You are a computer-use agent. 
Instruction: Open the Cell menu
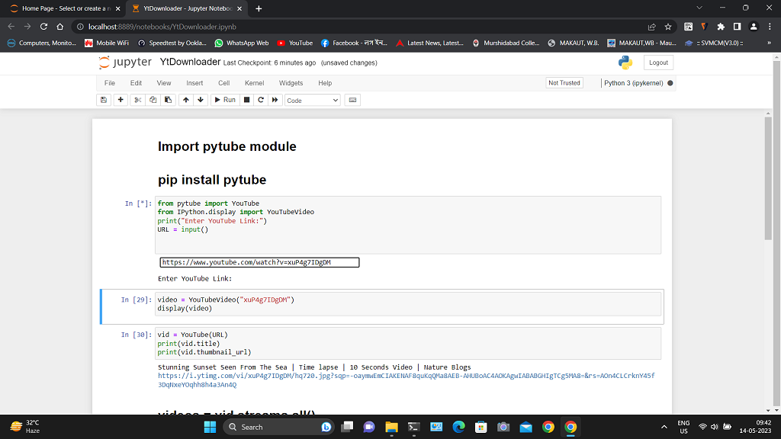[x=224, y=83]
